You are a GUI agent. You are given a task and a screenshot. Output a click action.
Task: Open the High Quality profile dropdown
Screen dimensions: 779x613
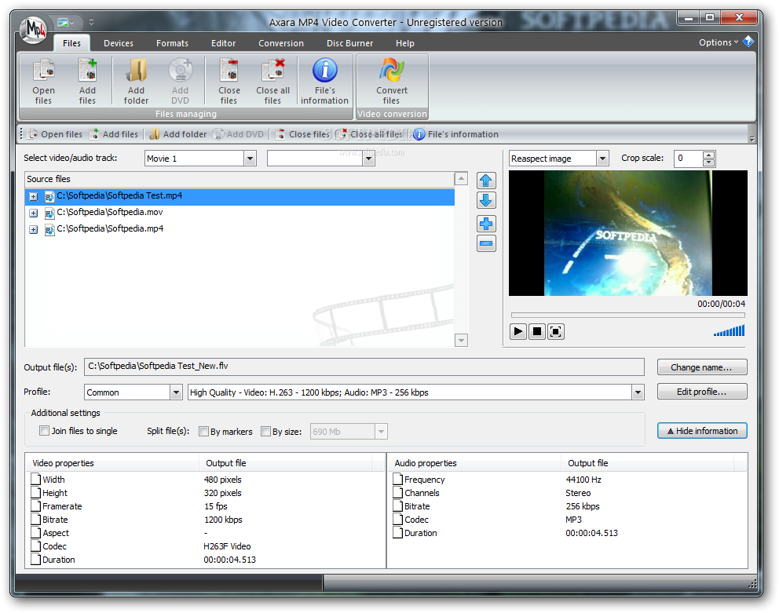(638, 392)
